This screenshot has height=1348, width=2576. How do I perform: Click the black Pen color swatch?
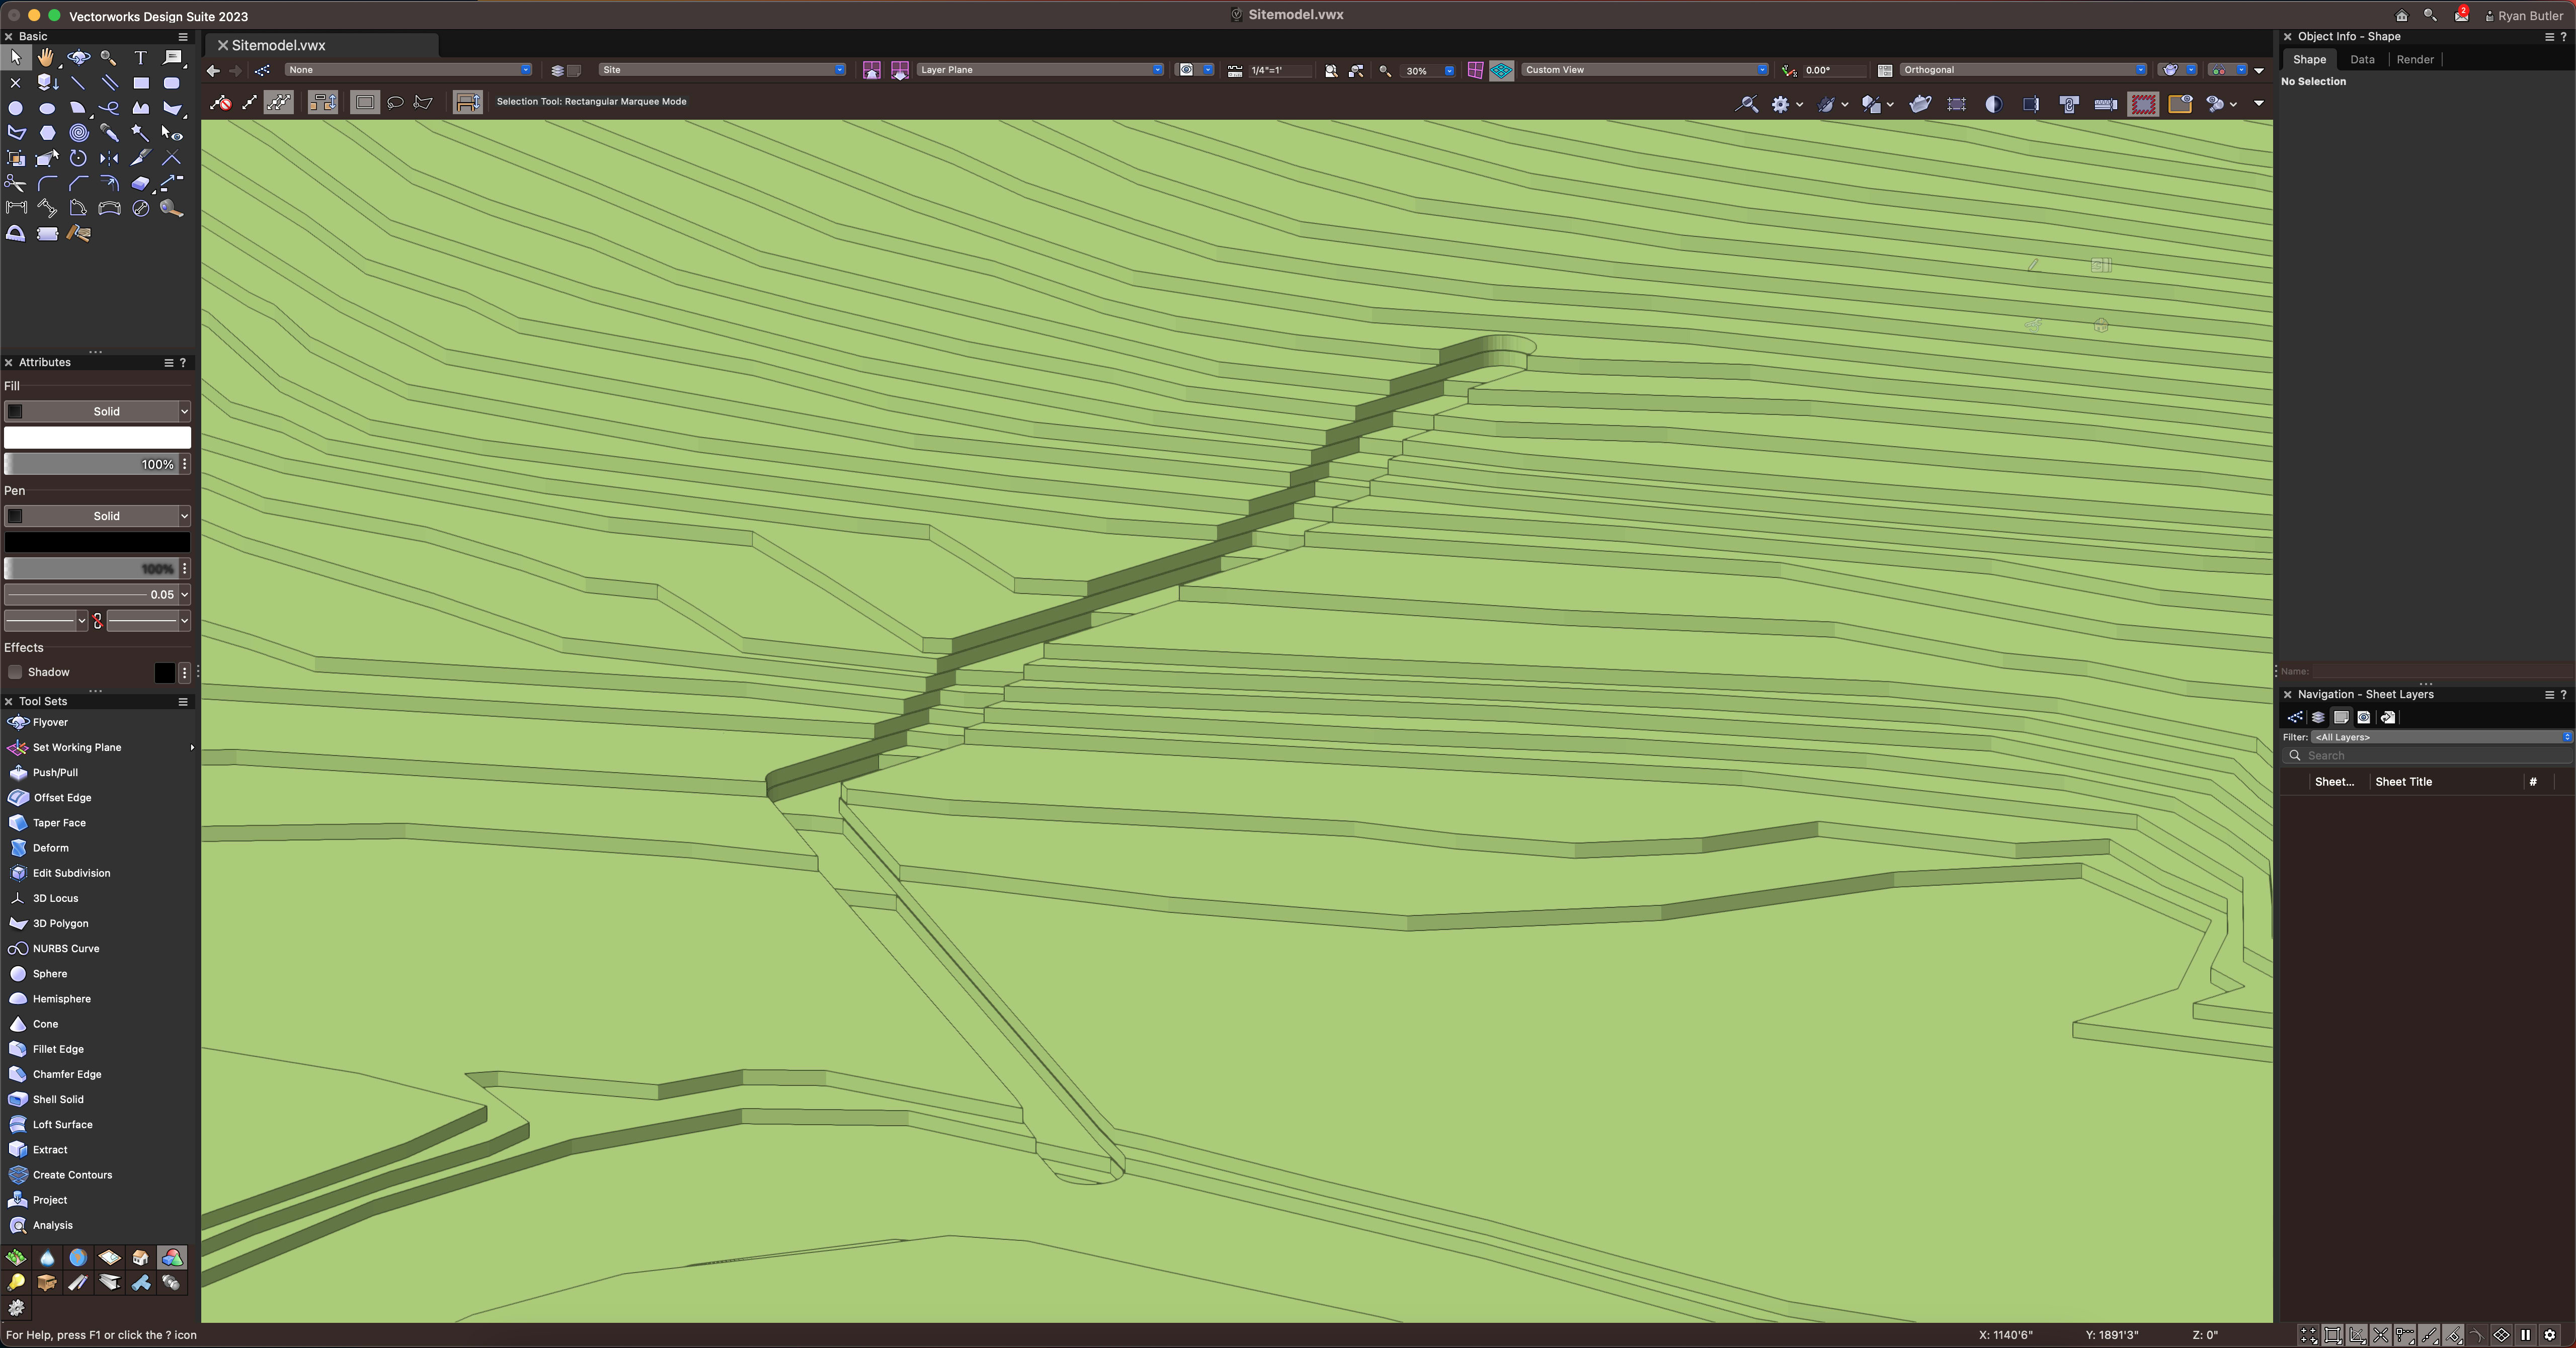click(97, 542)
